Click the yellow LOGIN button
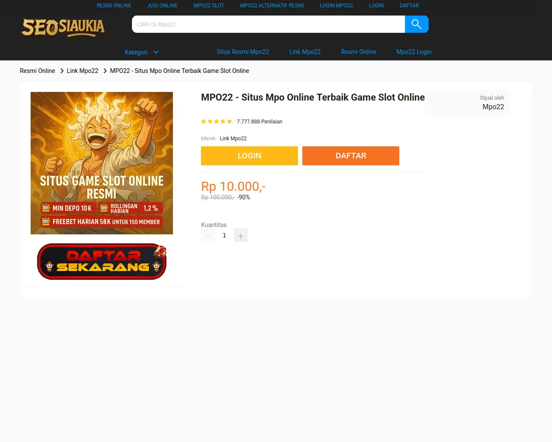The height and width of the screenshot is (442, 552). point(249,156)
